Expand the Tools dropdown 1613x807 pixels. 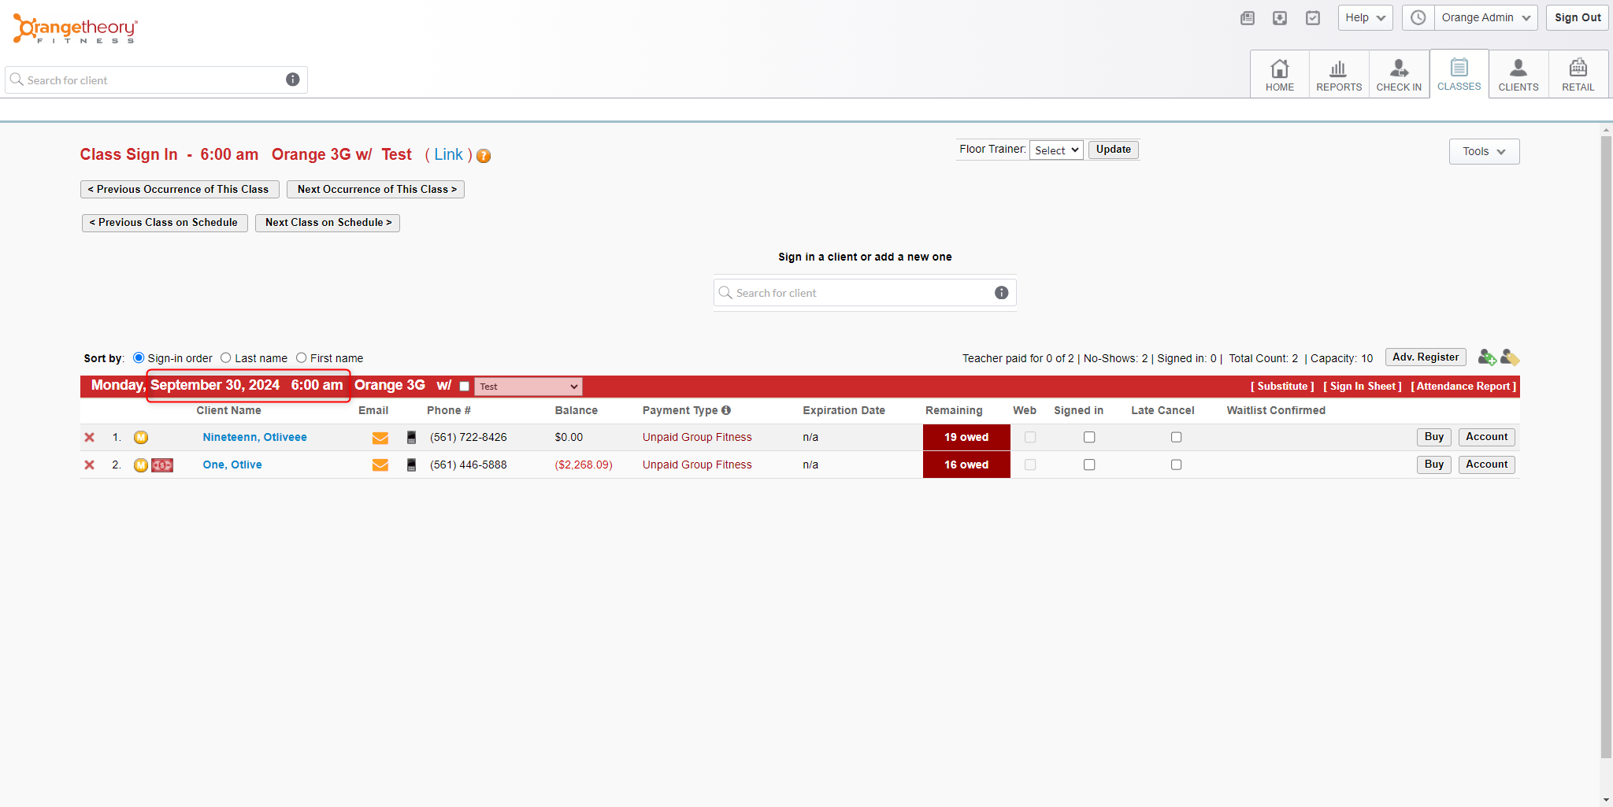click(x=1484, y=151)
